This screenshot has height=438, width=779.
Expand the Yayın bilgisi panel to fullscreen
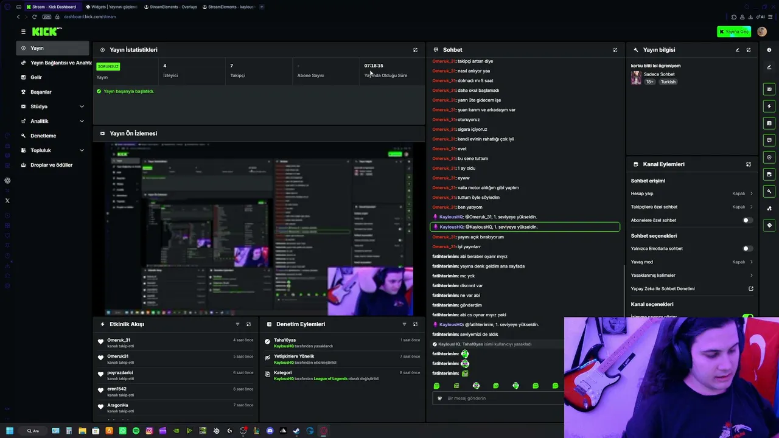pyautogui.click(x=749, y=50)
